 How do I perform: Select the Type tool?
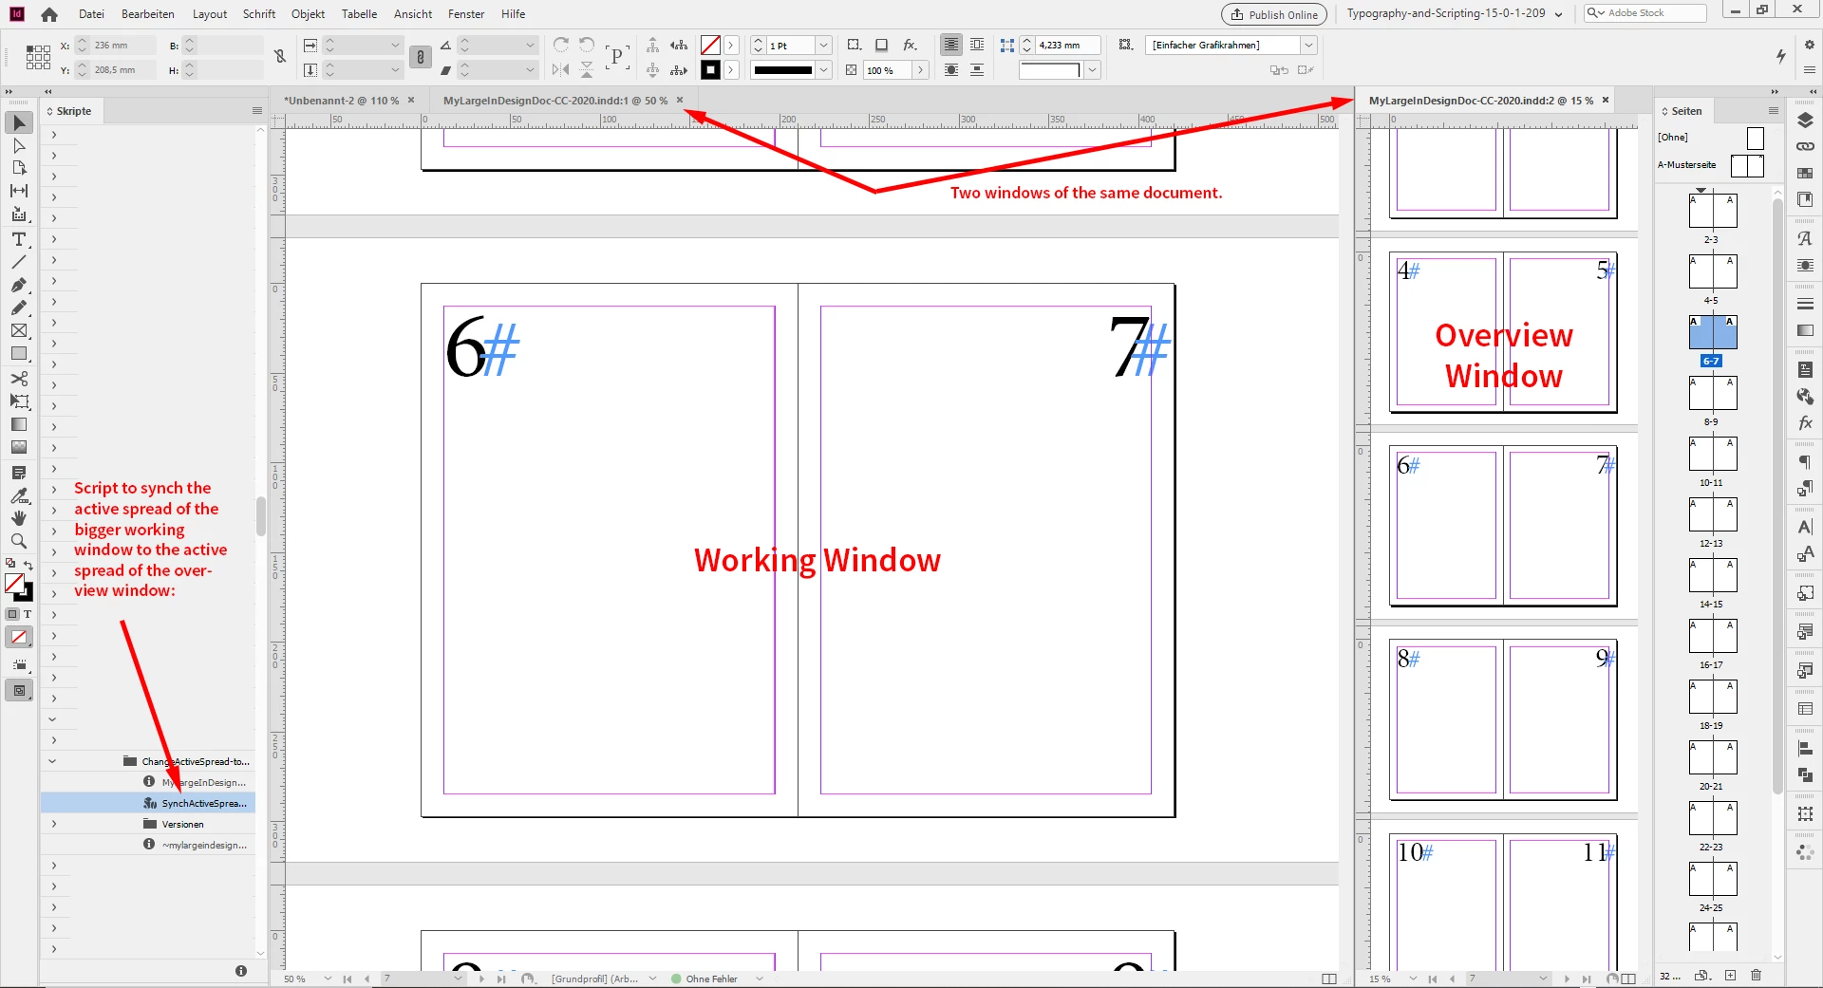pyautogui.click(x=19, y=239)
